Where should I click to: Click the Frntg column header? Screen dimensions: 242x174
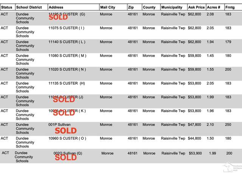pos(230,7)
